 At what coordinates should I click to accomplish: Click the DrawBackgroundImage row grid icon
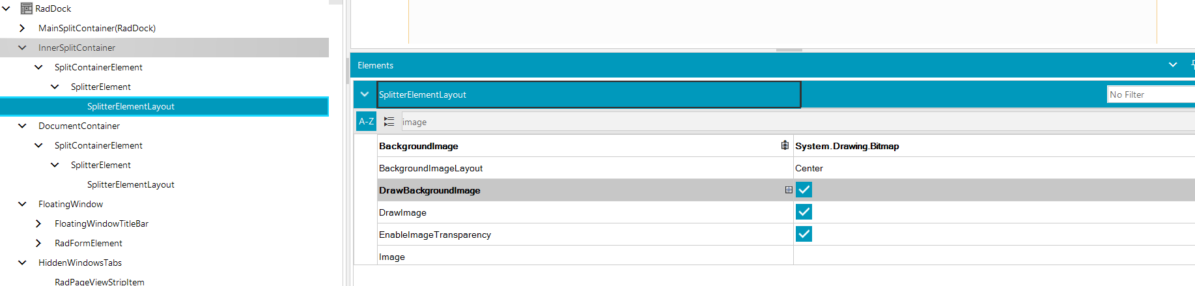click(x=788, y=190)
